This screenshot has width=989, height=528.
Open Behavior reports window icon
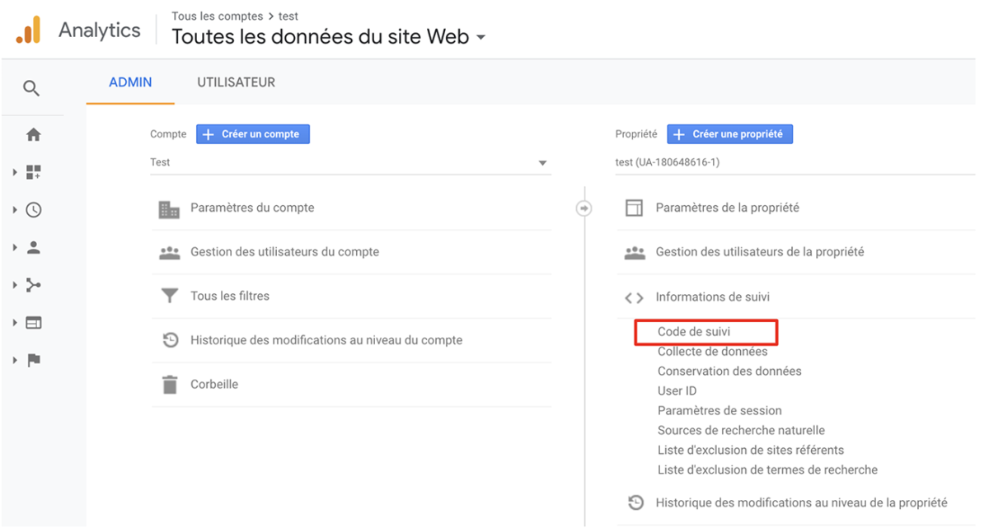coord(34,323)
